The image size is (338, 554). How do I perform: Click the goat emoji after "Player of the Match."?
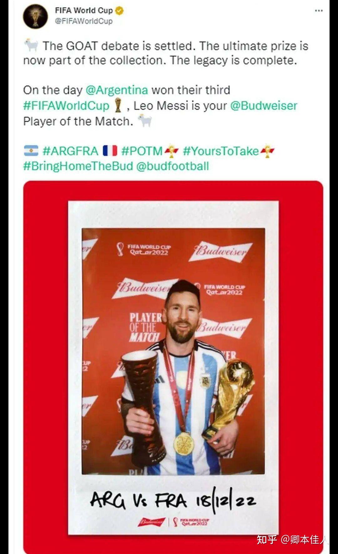(145, 121)
